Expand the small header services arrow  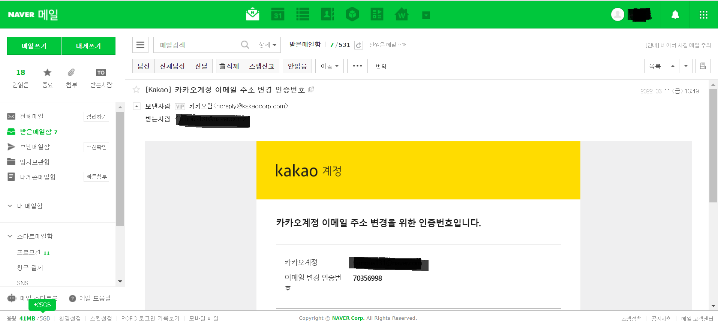426,15
